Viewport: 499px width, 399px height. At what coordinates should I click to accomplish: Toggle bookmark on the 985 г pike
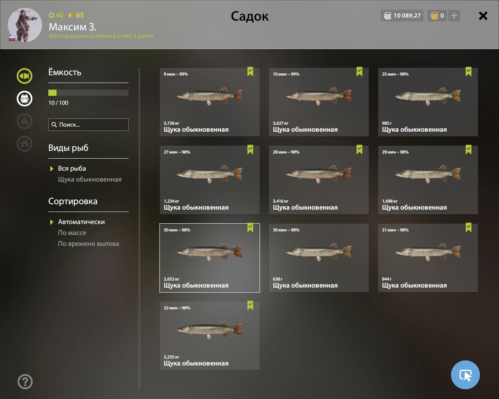tap(469, 72)
